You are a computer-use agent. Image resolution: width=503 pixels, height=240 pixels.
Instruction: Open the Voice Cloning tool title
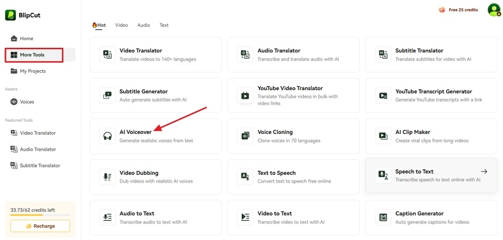[275, 132]
